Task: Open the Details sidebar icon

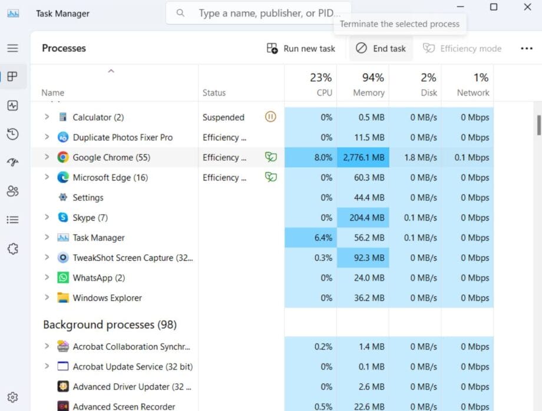Action: tap(13, 219)
